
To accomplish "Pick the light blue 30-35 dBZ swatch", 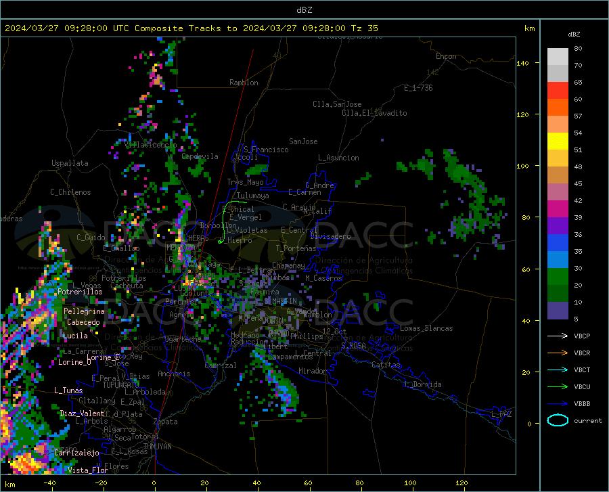I will pos(558,260).
